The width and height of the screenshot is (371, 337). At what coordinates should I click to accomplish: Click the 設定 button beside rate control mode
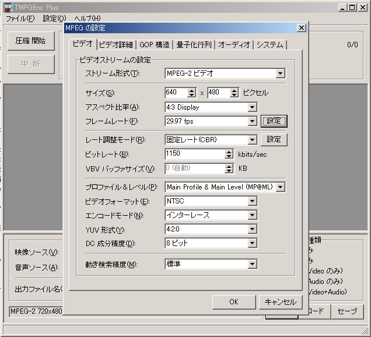click(x=274, y=139)
